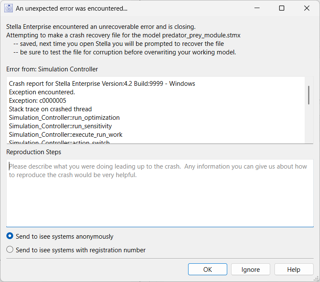Choose Send to isee systems with registration number
320x282 pixels.
10,250
